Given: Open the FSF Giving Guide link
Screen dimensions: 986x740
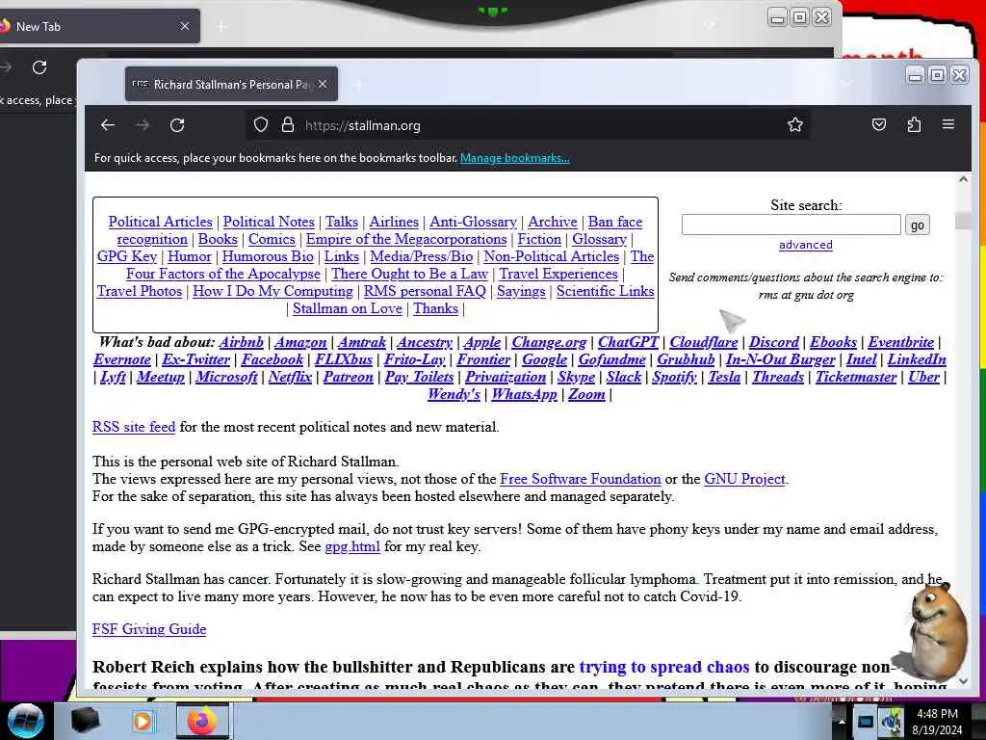Looking at the screenshot, I should click(149, 629).
